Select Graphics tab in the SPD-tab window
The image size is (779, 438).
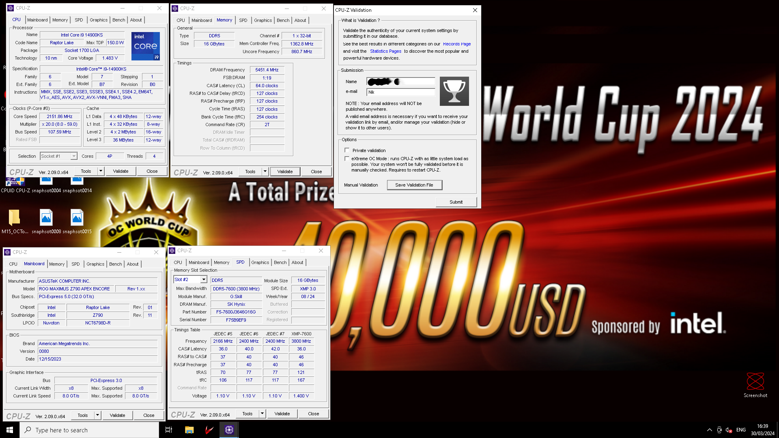260,262
